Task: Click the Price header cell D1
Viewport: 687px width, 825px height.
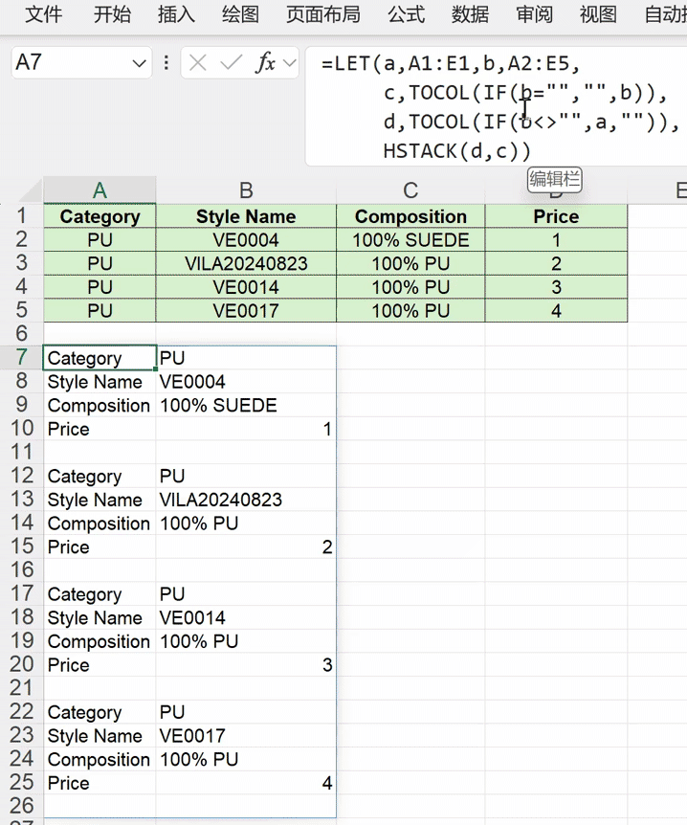Action: 556,216
